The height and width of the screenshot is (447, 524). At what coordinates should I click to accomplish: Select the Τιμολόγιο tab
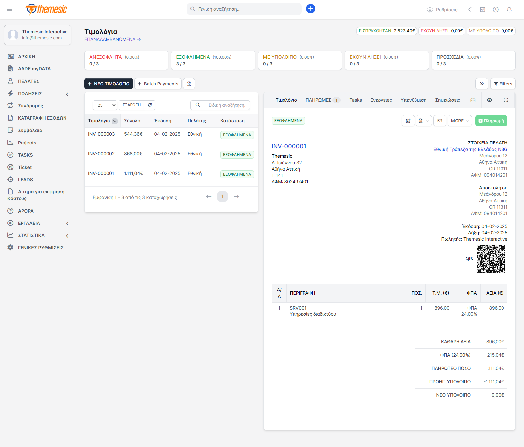(286, 100)
